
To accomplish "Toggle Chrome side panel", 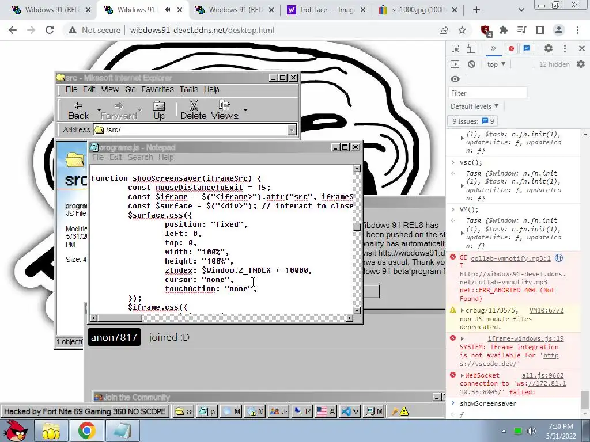I will pyautogui.click(x=540, y=30).
